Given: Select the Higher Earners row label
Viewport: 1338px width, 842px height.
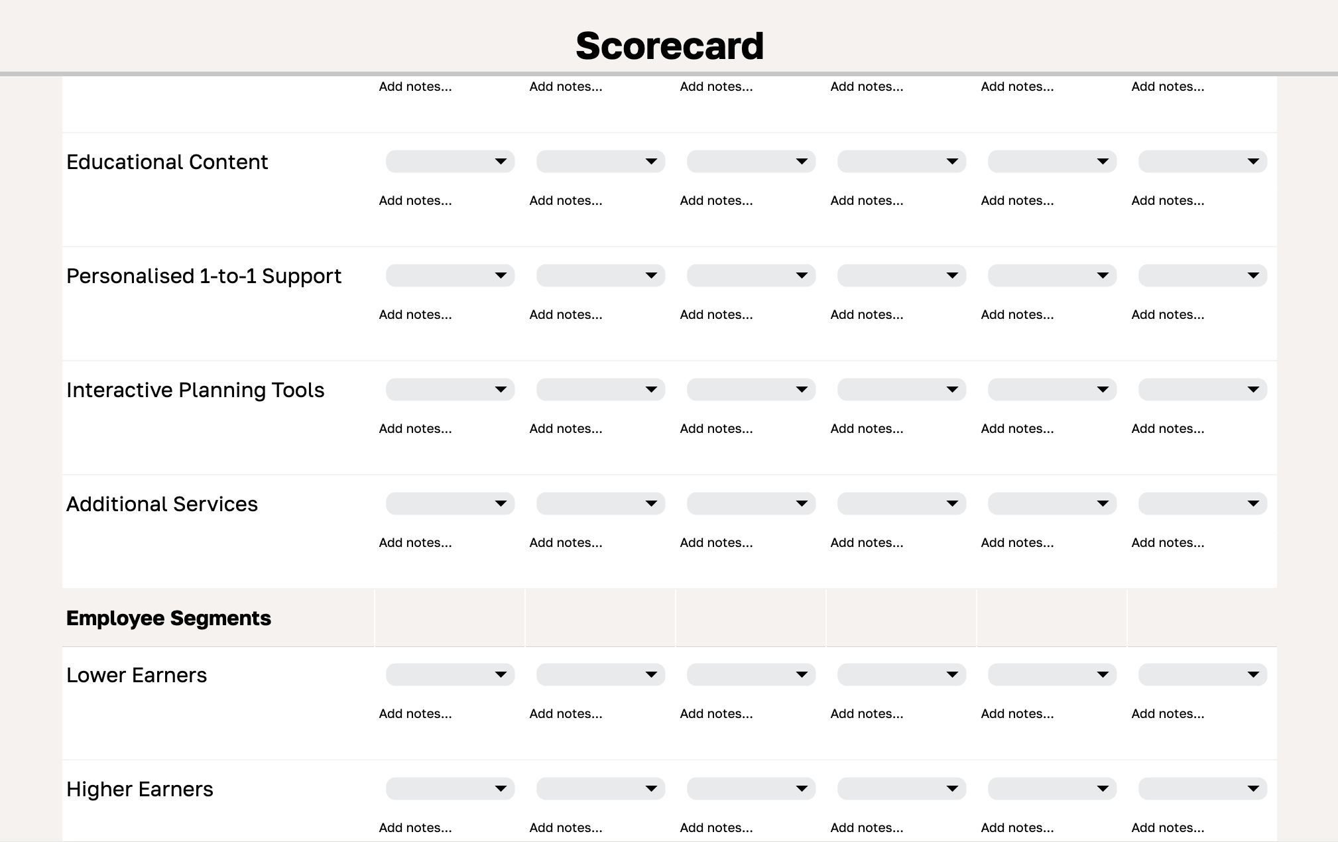Looking at the screenshot, I should 139,788.
